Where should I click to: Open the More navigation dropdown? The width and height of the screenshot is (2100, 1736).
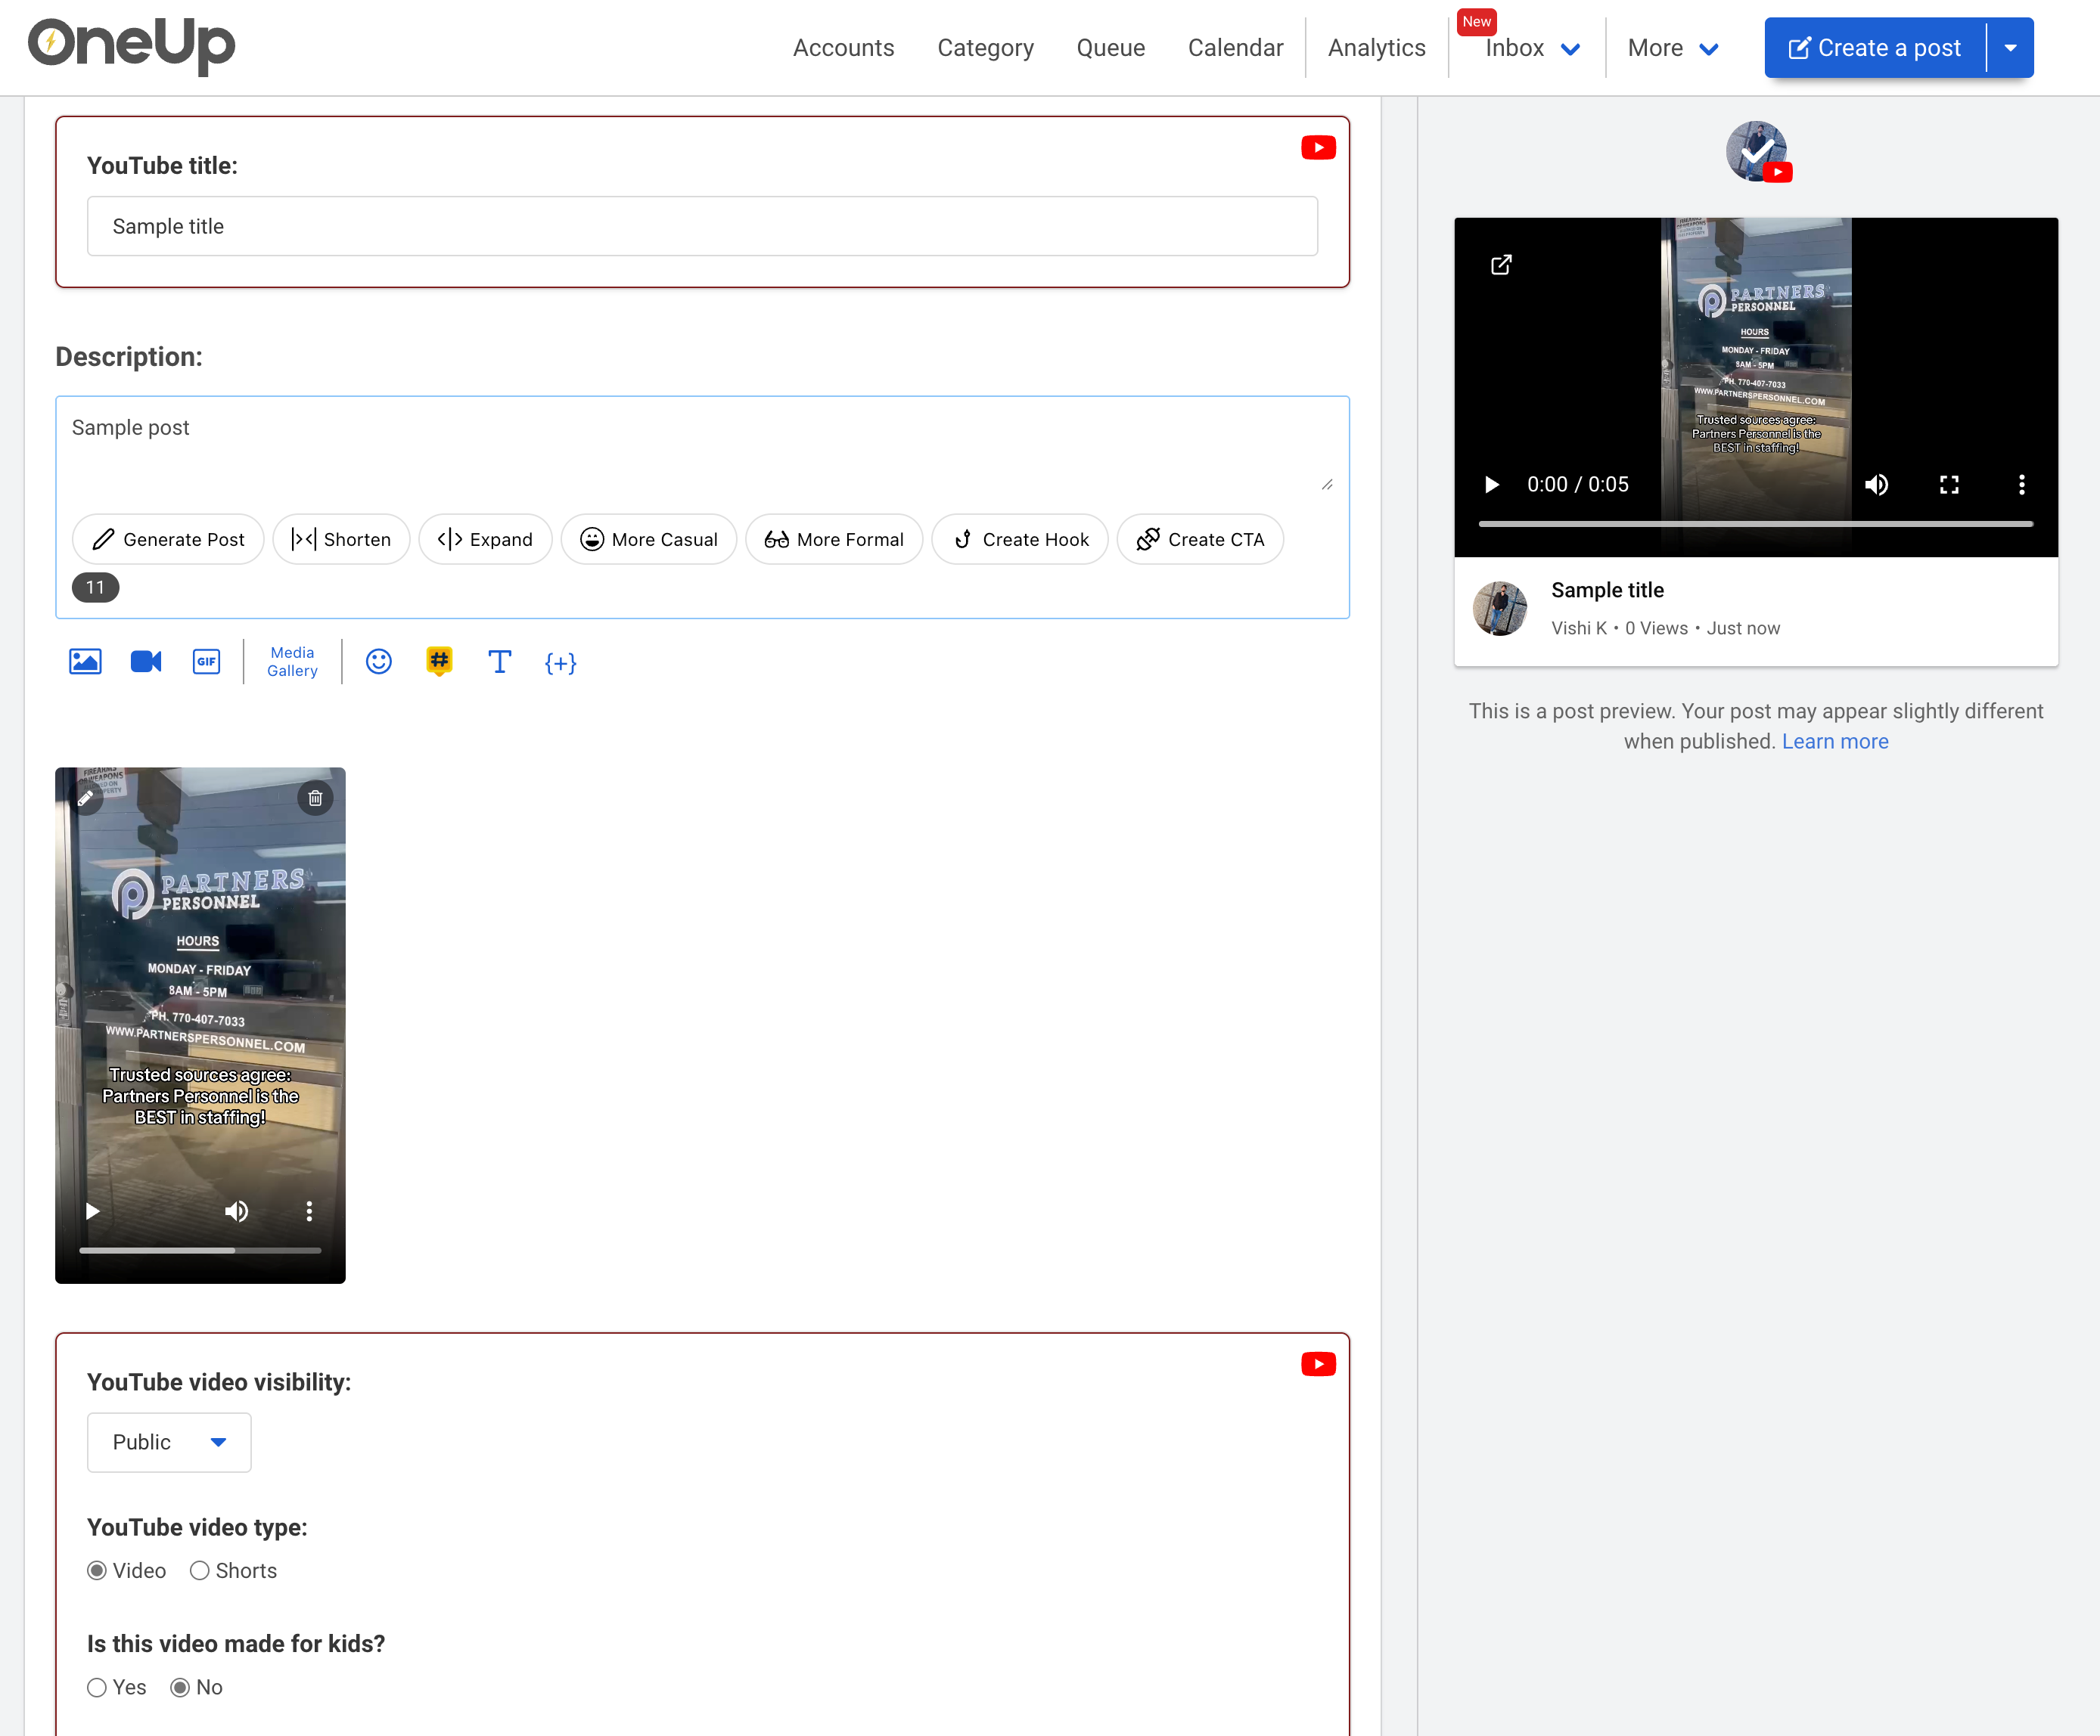(x=1671, y=47)
